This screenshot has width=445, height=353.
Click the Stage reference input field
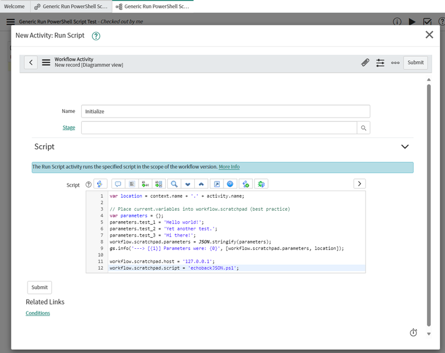(x=219, y=128)
